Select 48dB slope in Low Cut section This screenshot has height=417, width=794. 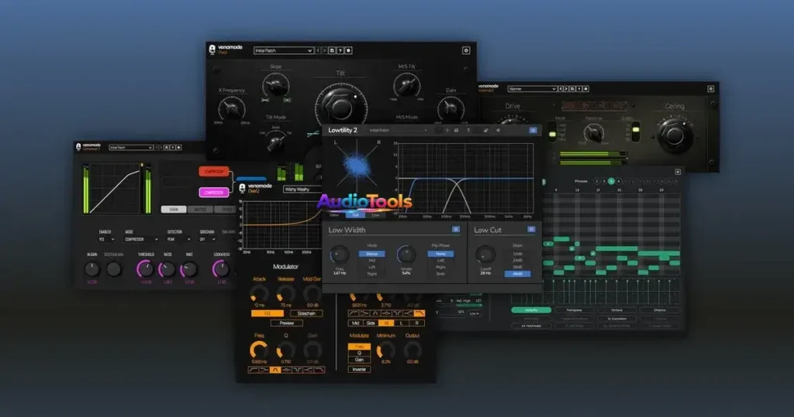517,273
